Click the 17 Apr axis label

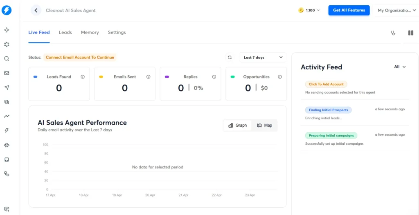[50, 195]
